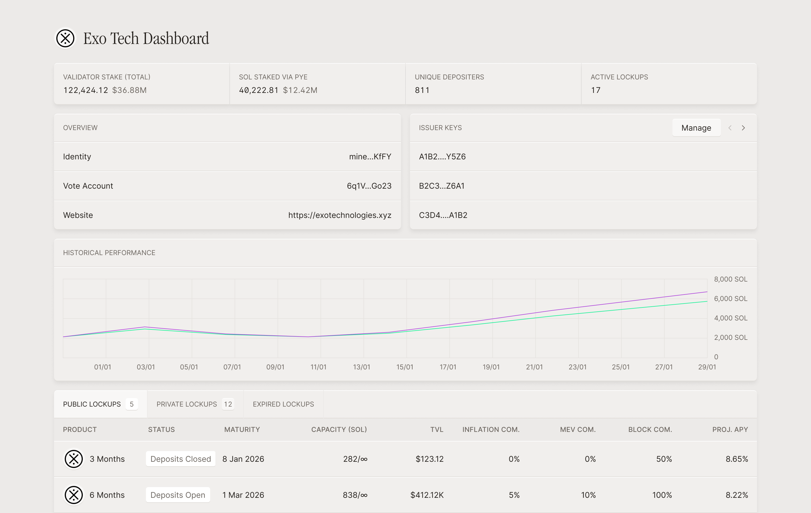Click the Deposits Closed status badge
Screen dimensions: 811x513
(x=181, y=459)
